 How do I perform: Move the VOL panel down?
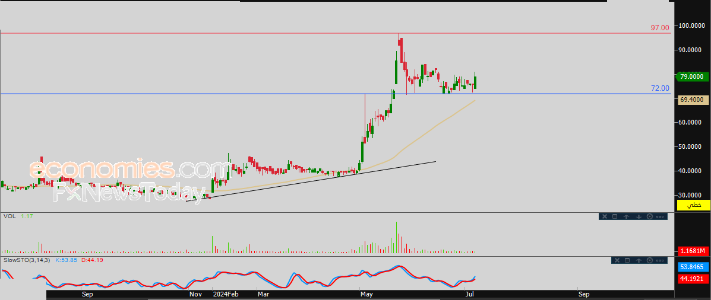[638, 216]
